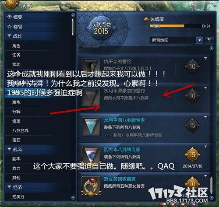The image size is (219, 207).
Task: Collapse the 经济 category
Action: [x=9, y=187]
